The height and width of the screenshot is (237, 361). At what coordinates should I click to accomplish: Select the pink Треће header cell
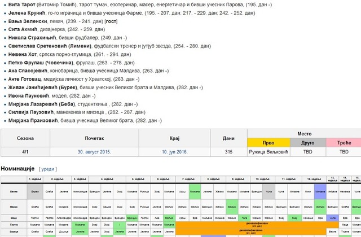point(344,143)
